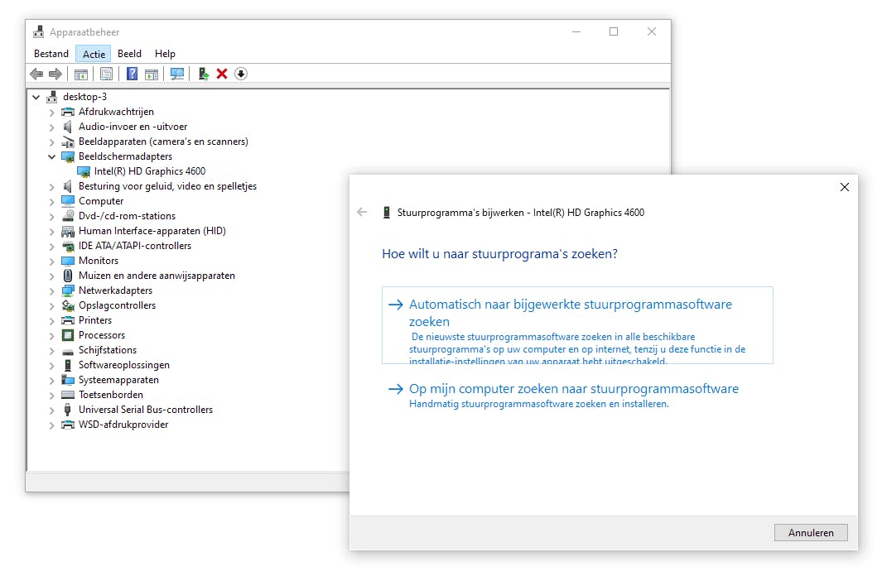The image size is (877, 576).
Task: Click the Beeldapparaten camera icon
Action: click(x=68, y=142)
